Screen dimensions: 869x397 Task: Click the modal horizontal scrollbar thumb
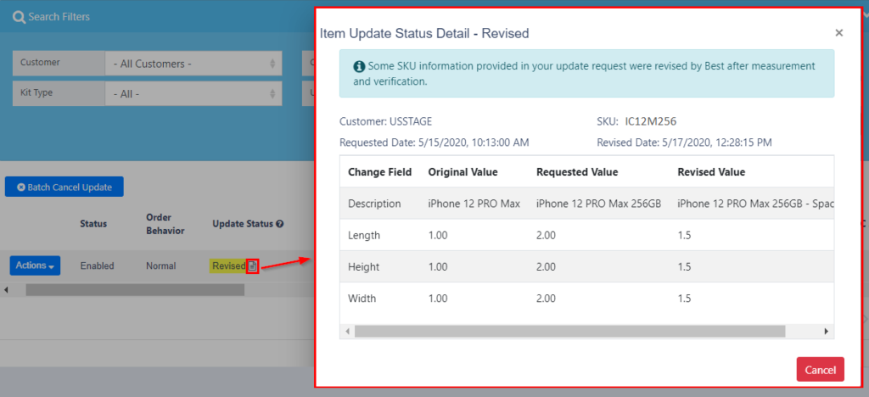[x=569, y=331]
